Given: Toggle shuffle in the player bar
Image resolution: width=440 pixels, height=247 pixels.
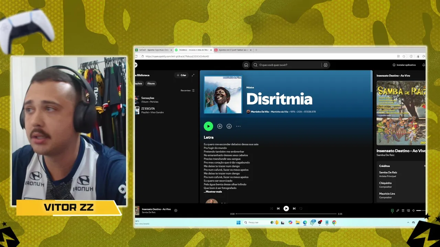Looking at the screenshot, I should point(271,209).
